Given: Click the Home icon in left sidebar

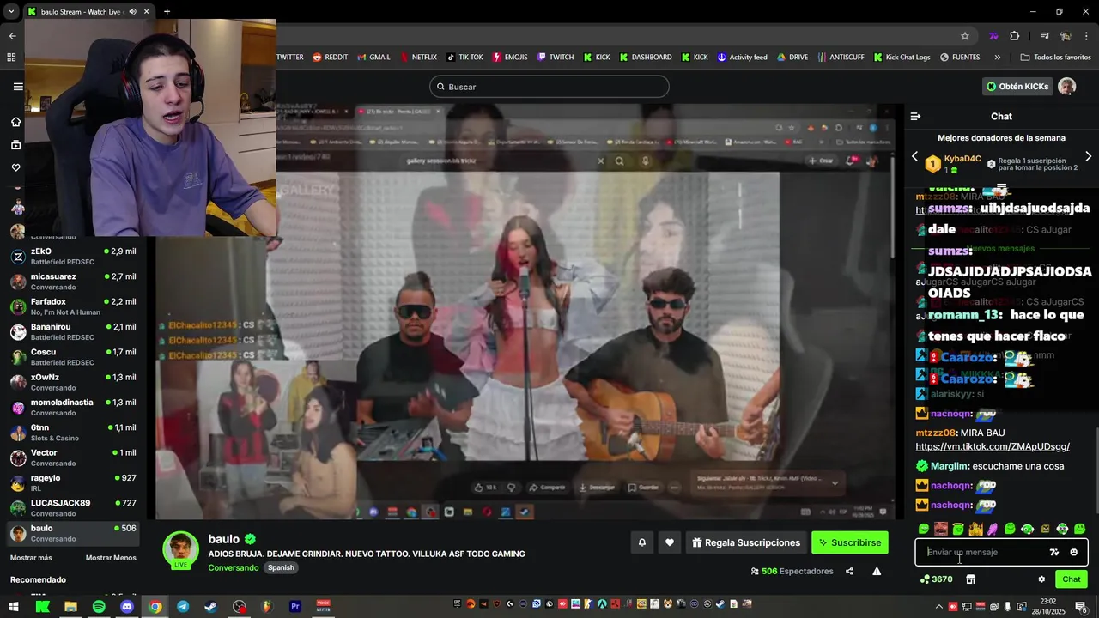Looking at the screenshot, I should 15,121.
